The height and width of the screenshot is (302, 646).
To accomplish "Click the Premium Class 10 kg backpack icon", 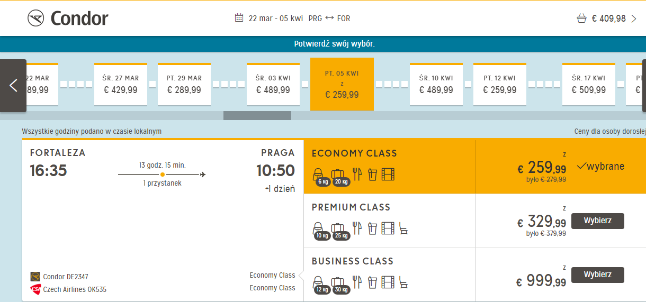I will coord(321,230).
